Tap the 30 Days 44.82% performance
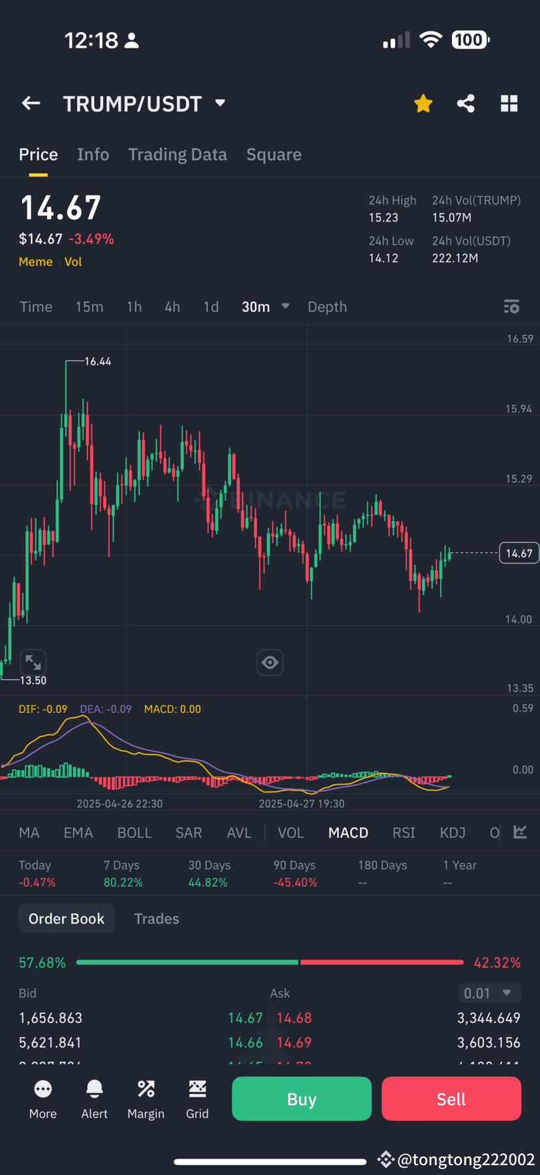This screenshot has height=1175, width=540. point(209,873)
